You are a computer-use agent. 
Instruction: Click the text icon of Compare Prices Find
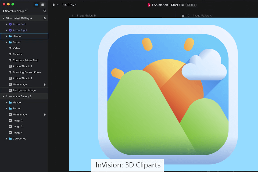click(10, 60)
